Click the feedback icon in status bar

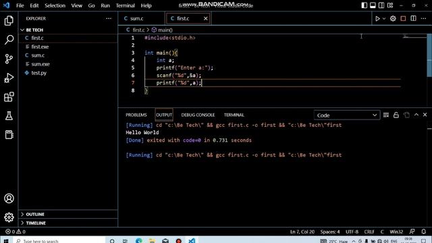coord(412,232)
